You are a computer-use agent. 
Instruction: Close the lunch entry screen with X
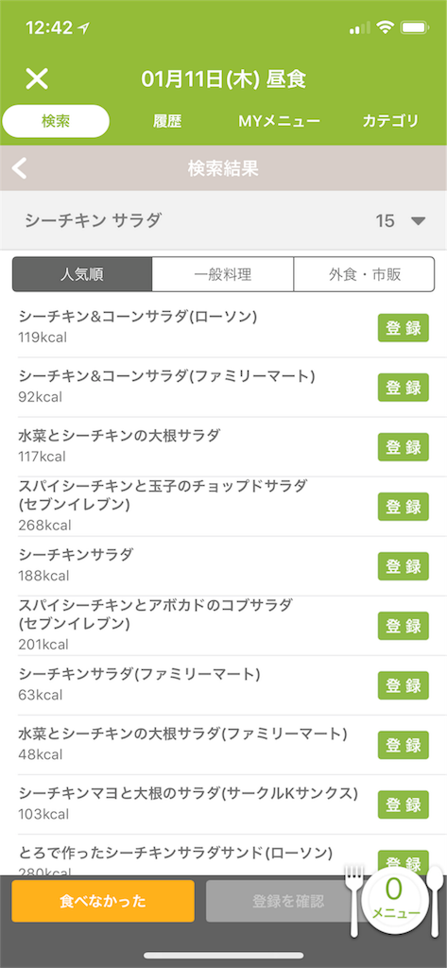(x=37, y=79)
